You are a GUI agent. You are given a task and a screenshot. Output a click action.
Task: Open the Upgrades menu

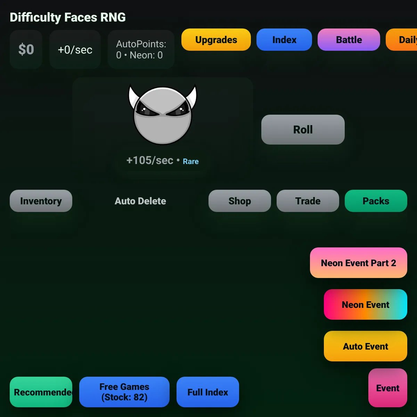[x=216, y=40]
